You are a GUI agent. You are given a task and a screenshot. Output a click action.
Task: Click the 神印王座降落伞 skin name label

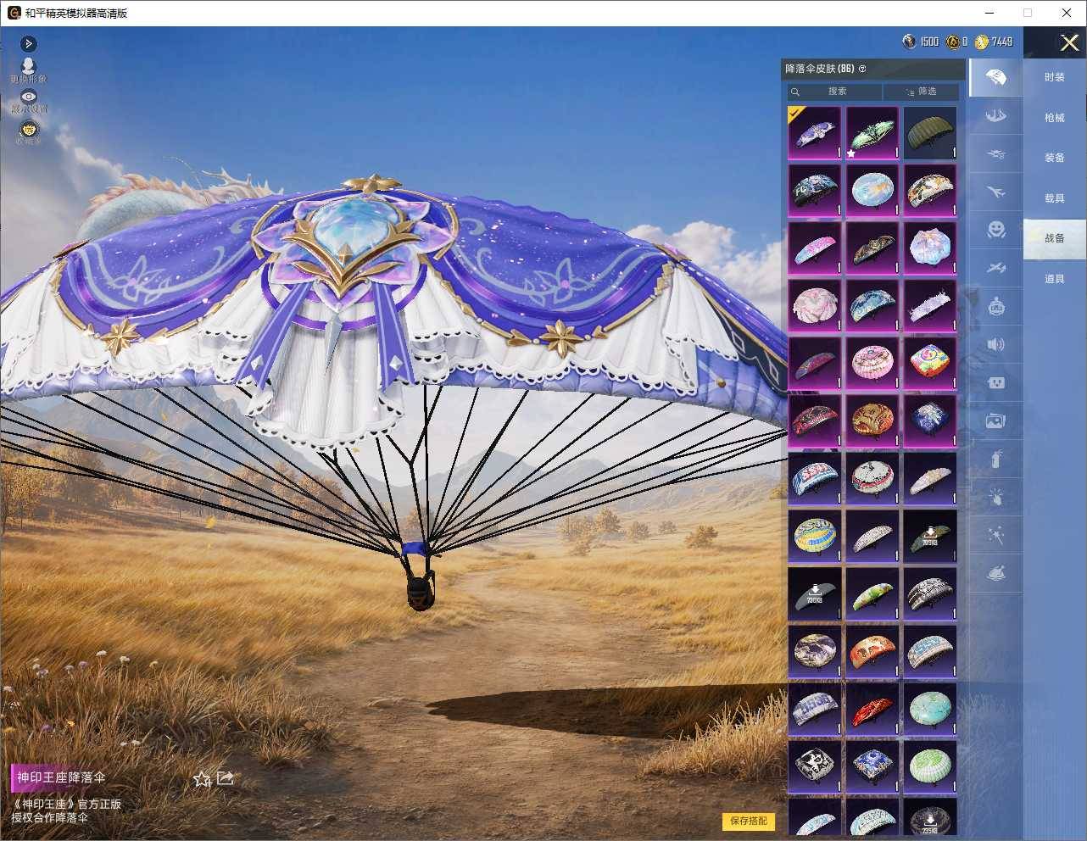[x=61, y=777]
